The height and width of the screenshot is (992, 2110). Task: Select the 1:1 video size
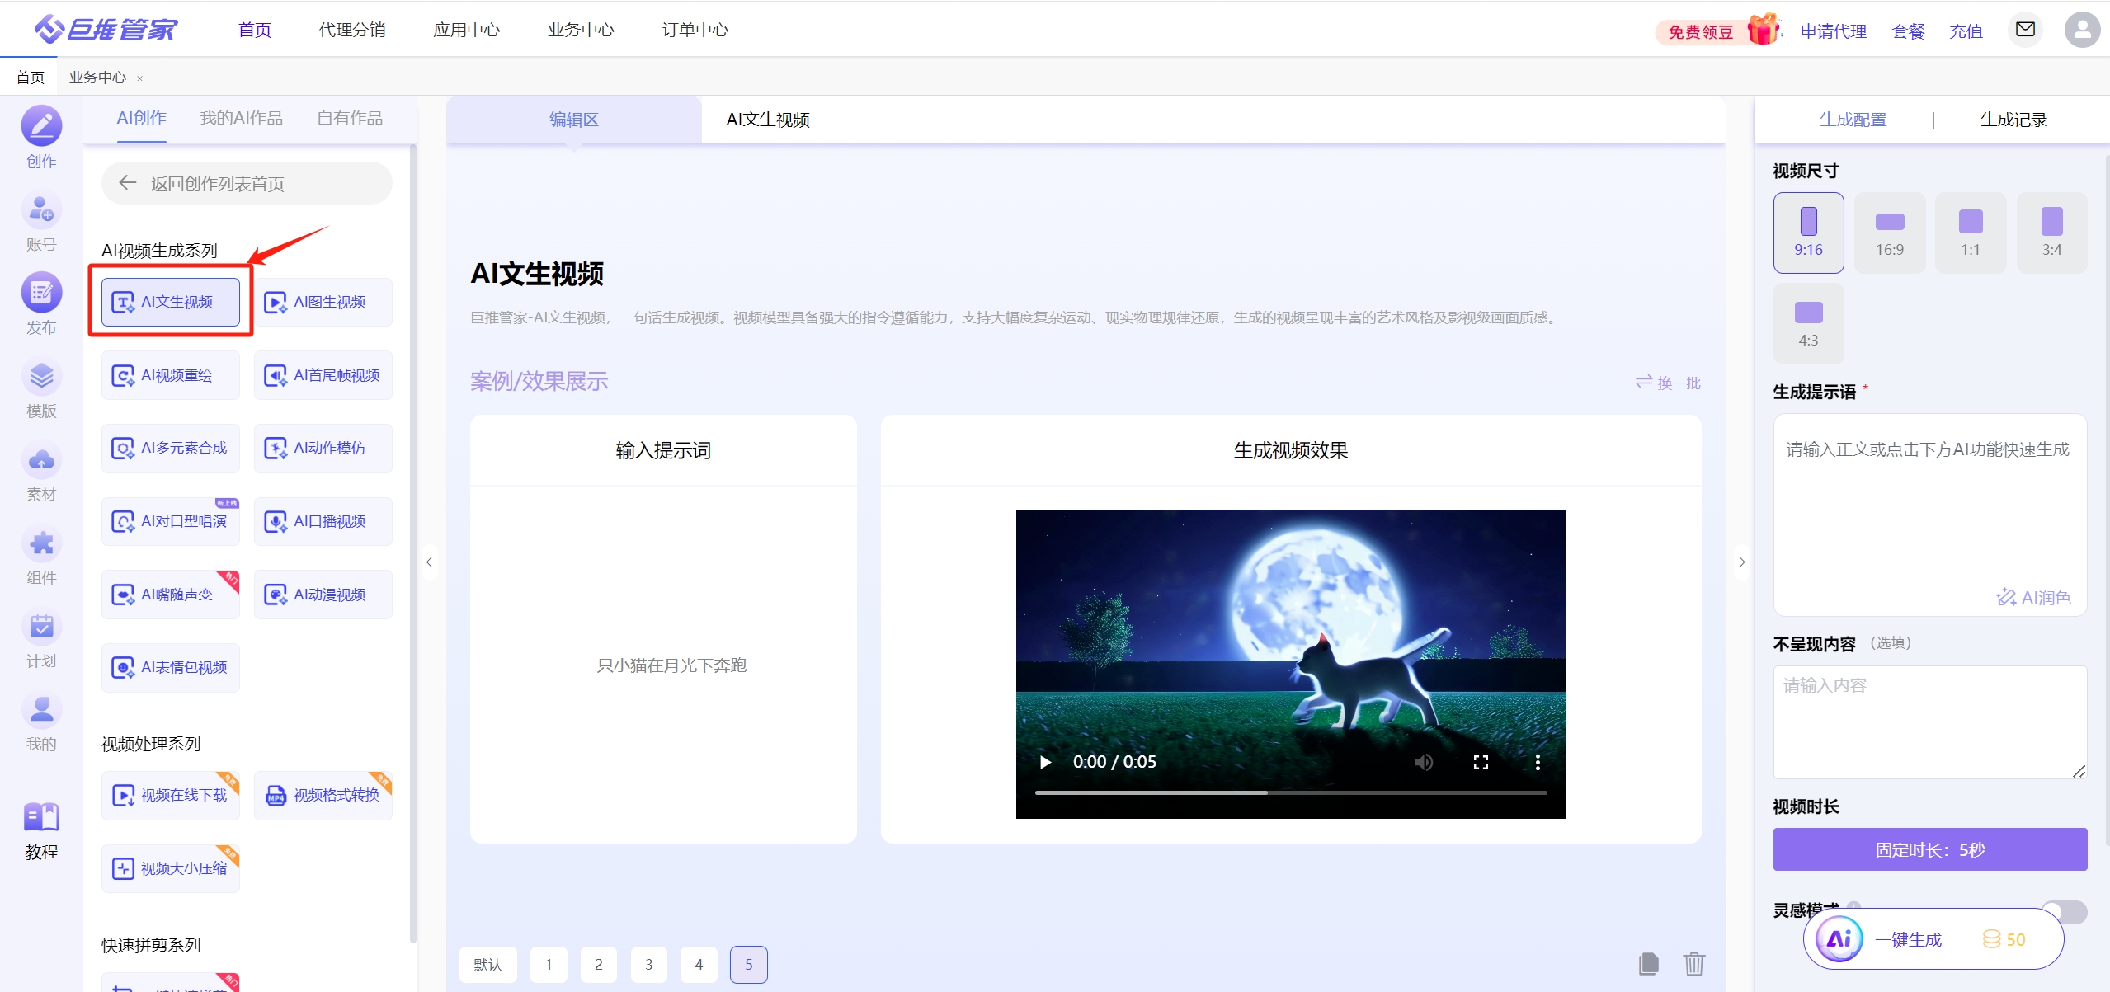tap(1970, 233)
